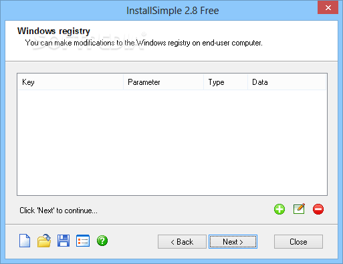Sort list by Type column header
This screenshot has width=343, height=264.
pyautogui.click(x=225, y=82)
